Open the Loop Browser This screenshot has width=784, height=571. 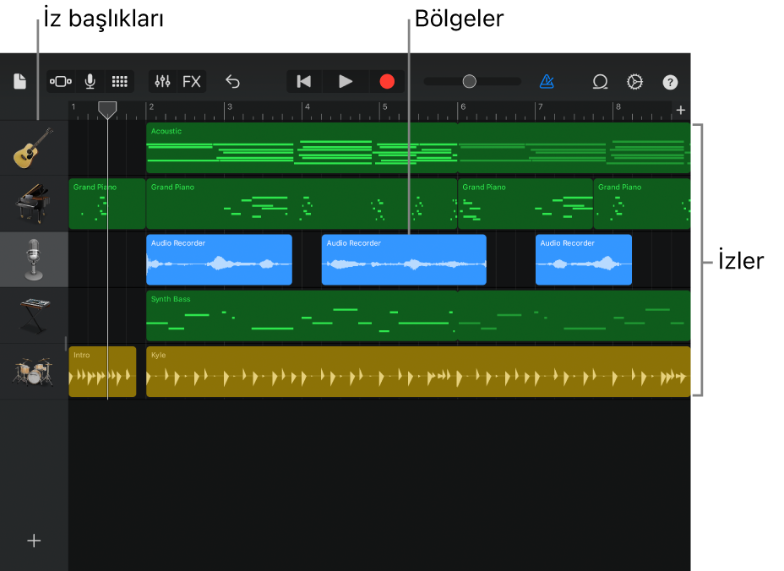pyautogui.click(x=600, y=81)
